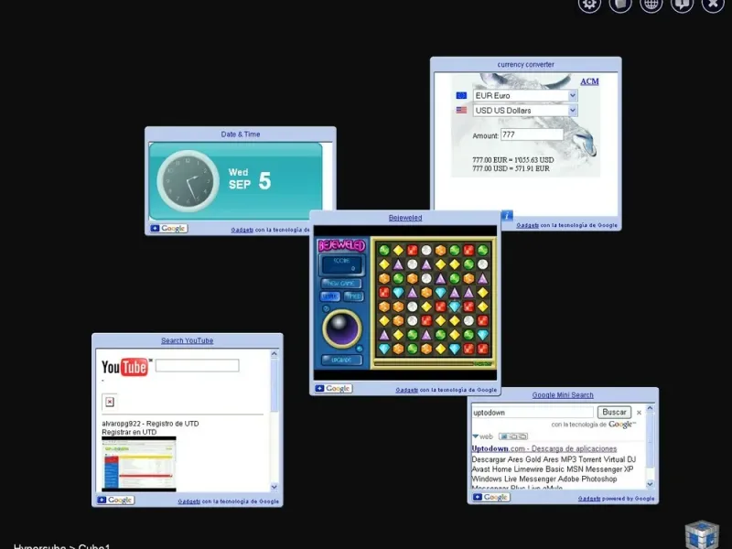
Task: Click the blue info icon below currency converter
Action: [507, 216]
